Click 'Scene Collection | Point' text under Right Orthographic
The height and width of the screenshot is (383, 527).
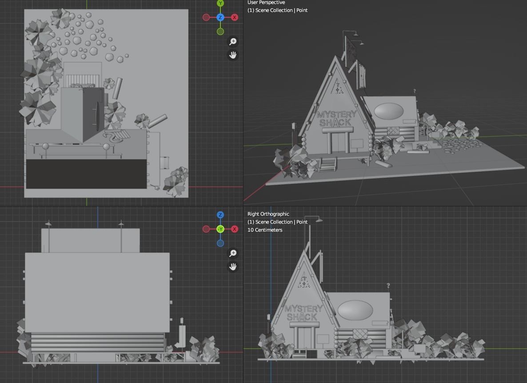point(281,222)
